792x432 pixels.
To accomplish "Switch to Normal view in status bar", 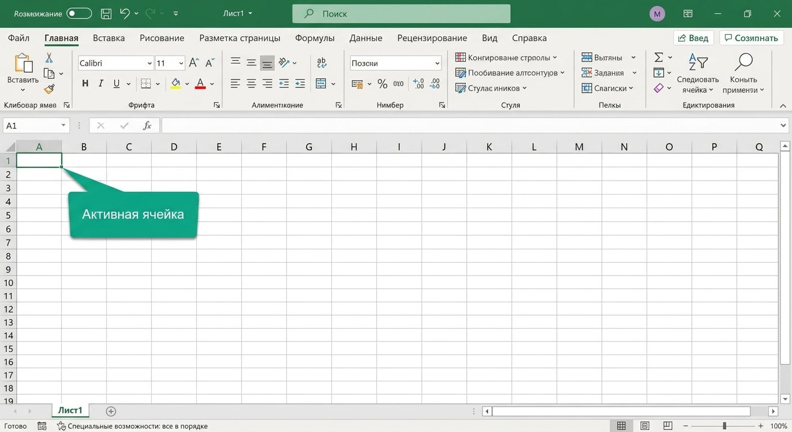I will [x=622, y=426].
